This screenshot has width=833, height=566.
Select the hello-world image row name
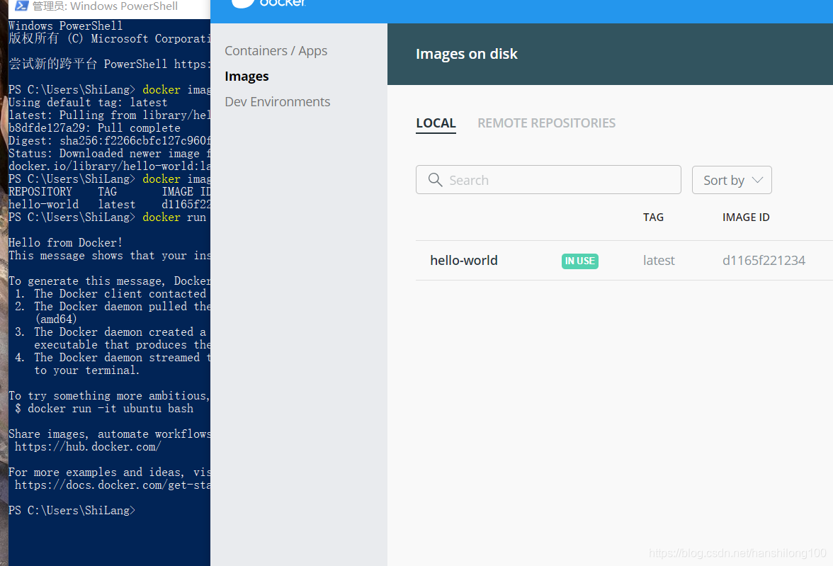click(464, 261)
